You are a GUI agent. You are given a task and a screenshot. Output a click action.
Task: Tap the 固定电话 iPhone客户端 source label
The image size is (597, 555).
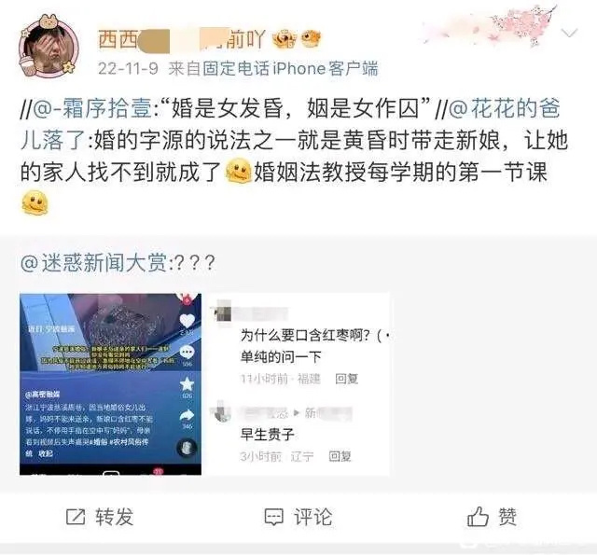(x=273, y=69)
